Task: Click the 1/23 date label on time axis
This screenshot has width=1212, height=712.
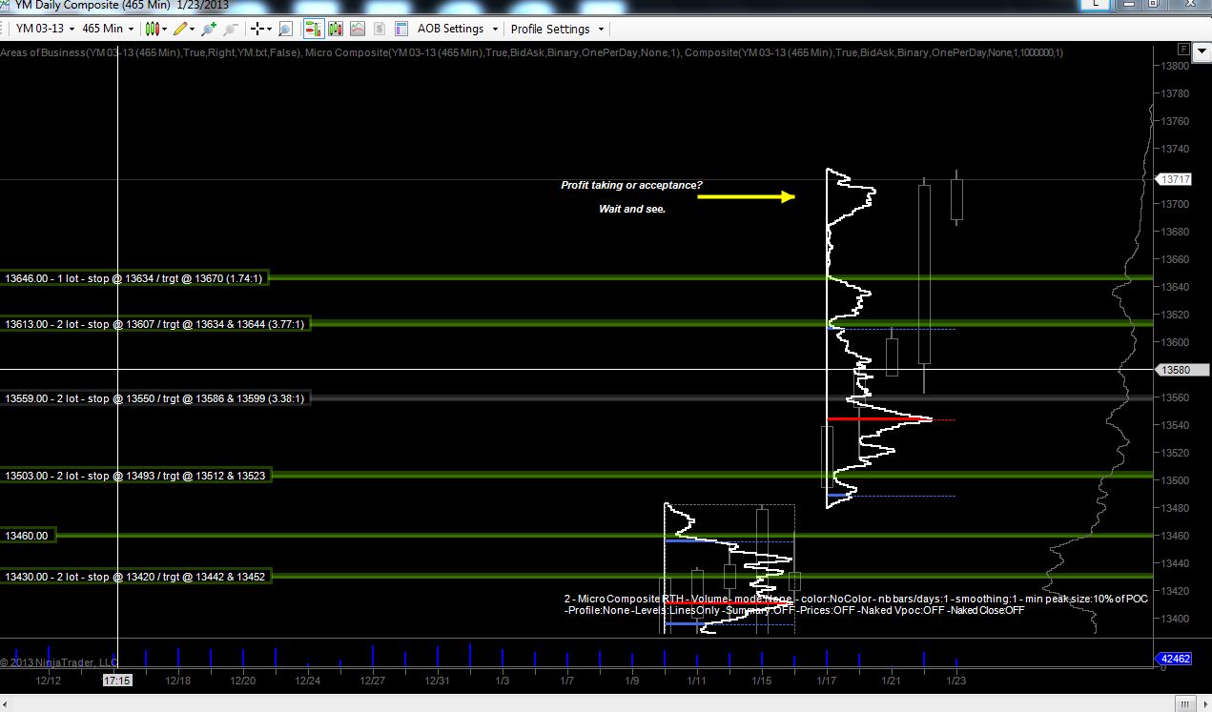Action: coord(955,681)
